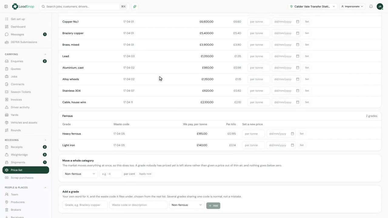388x218 pixels.
Task: Open calendar picker in Light iron row
Action: (x=292, y=145)
